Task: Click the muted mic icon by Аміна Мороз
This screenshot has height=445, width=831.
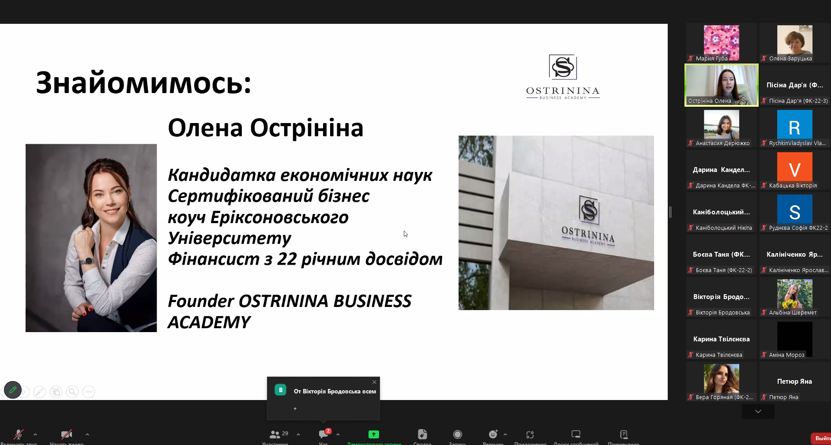Action: 764,355
